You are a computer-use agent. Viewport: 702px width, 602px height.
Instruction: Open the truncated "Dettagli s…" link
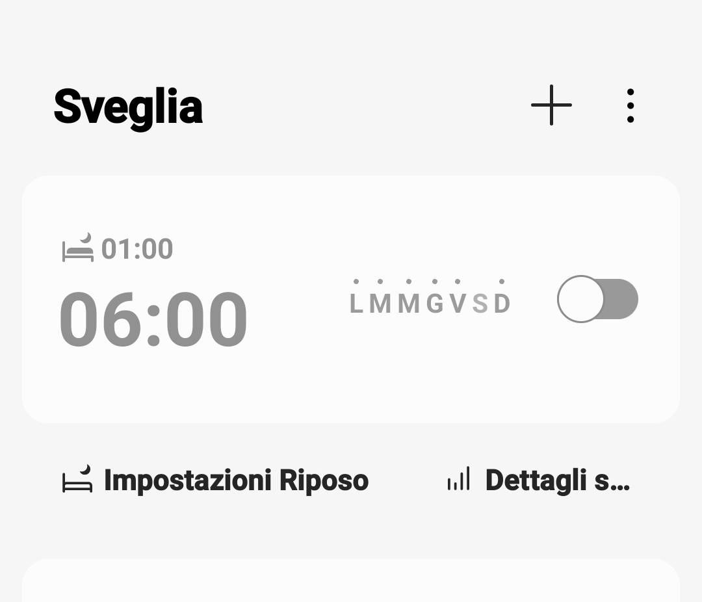557,480
